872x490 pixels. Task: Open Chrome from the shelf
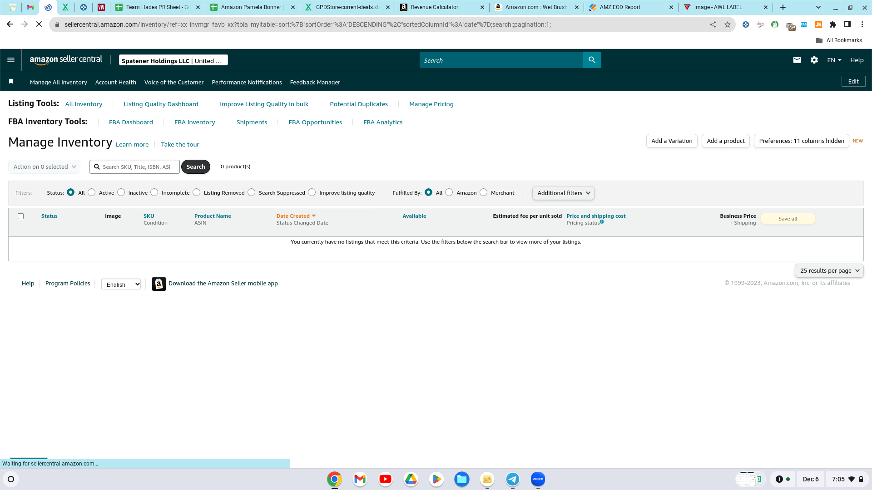[x=334, y=479]
